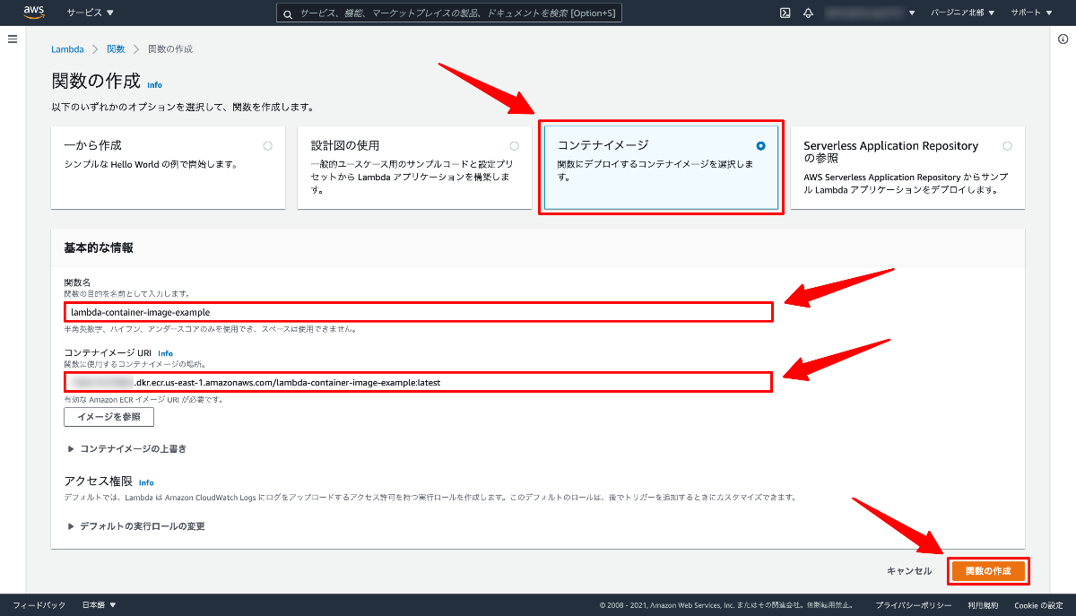Screen dimensions: 1076x616
Task: Open Info link beside 関数の作成 title
Action: tap(155, 85)
